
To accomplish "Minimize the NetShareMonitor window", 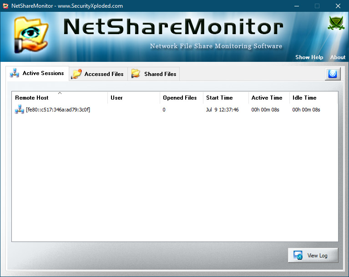I will click(297, 6).
